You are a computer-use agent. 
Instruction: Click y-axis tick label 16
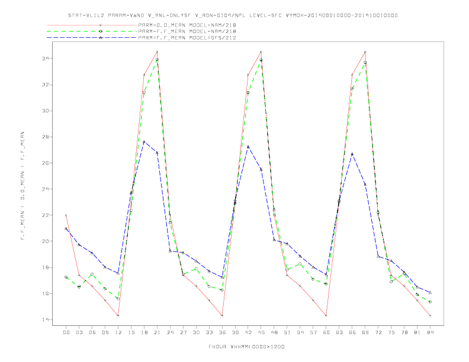[x=45, y=293]
